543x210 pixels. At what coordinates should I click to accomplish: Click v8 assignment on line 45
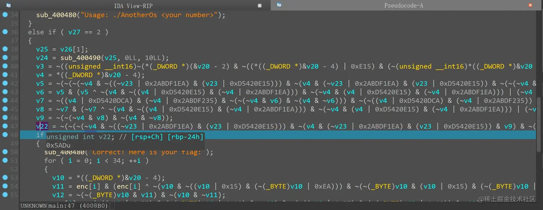point(40,109)
